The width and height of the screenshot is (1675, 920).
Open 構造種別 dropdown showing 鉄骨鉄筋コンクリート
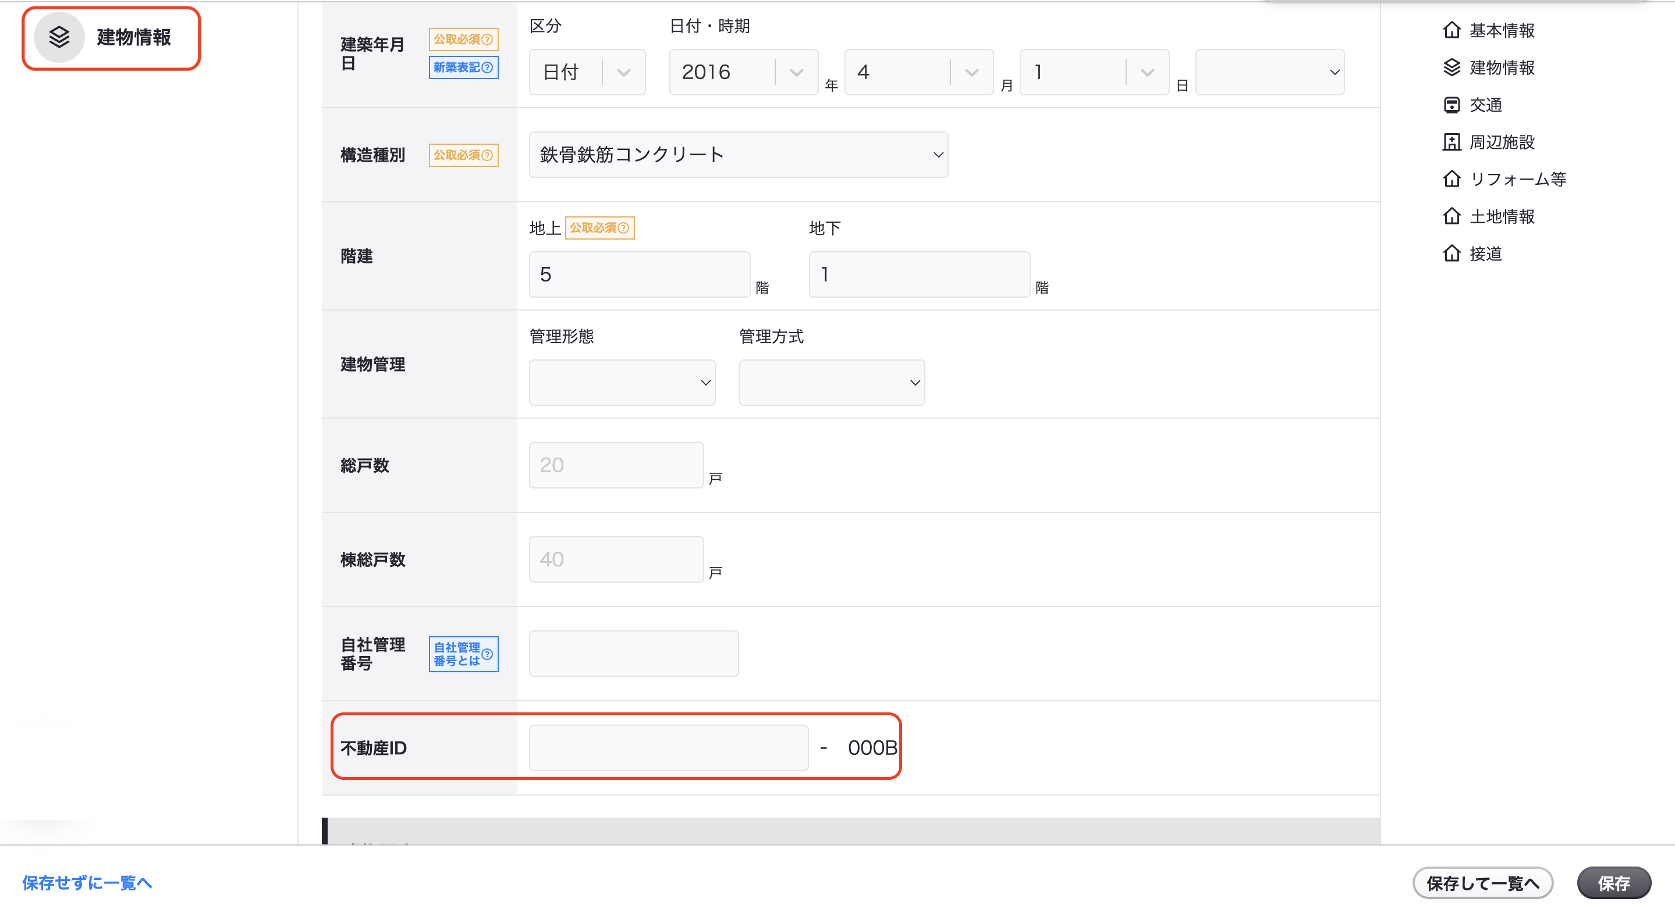[739, 155]
